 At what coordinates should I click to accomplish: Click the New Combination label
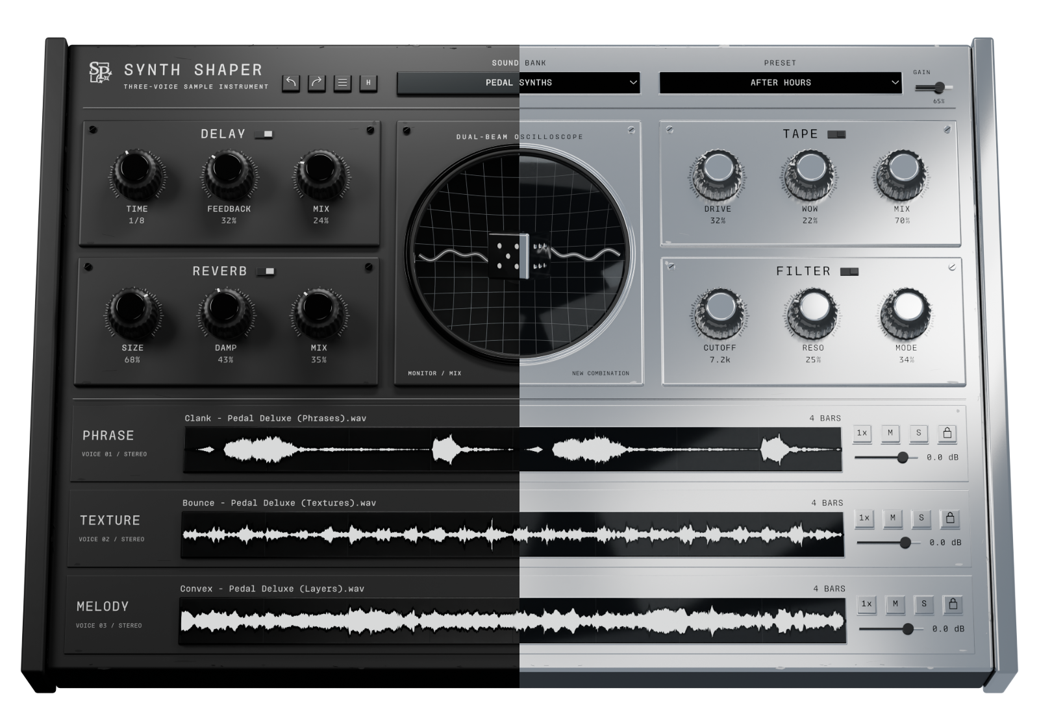[x=601, y=373]
